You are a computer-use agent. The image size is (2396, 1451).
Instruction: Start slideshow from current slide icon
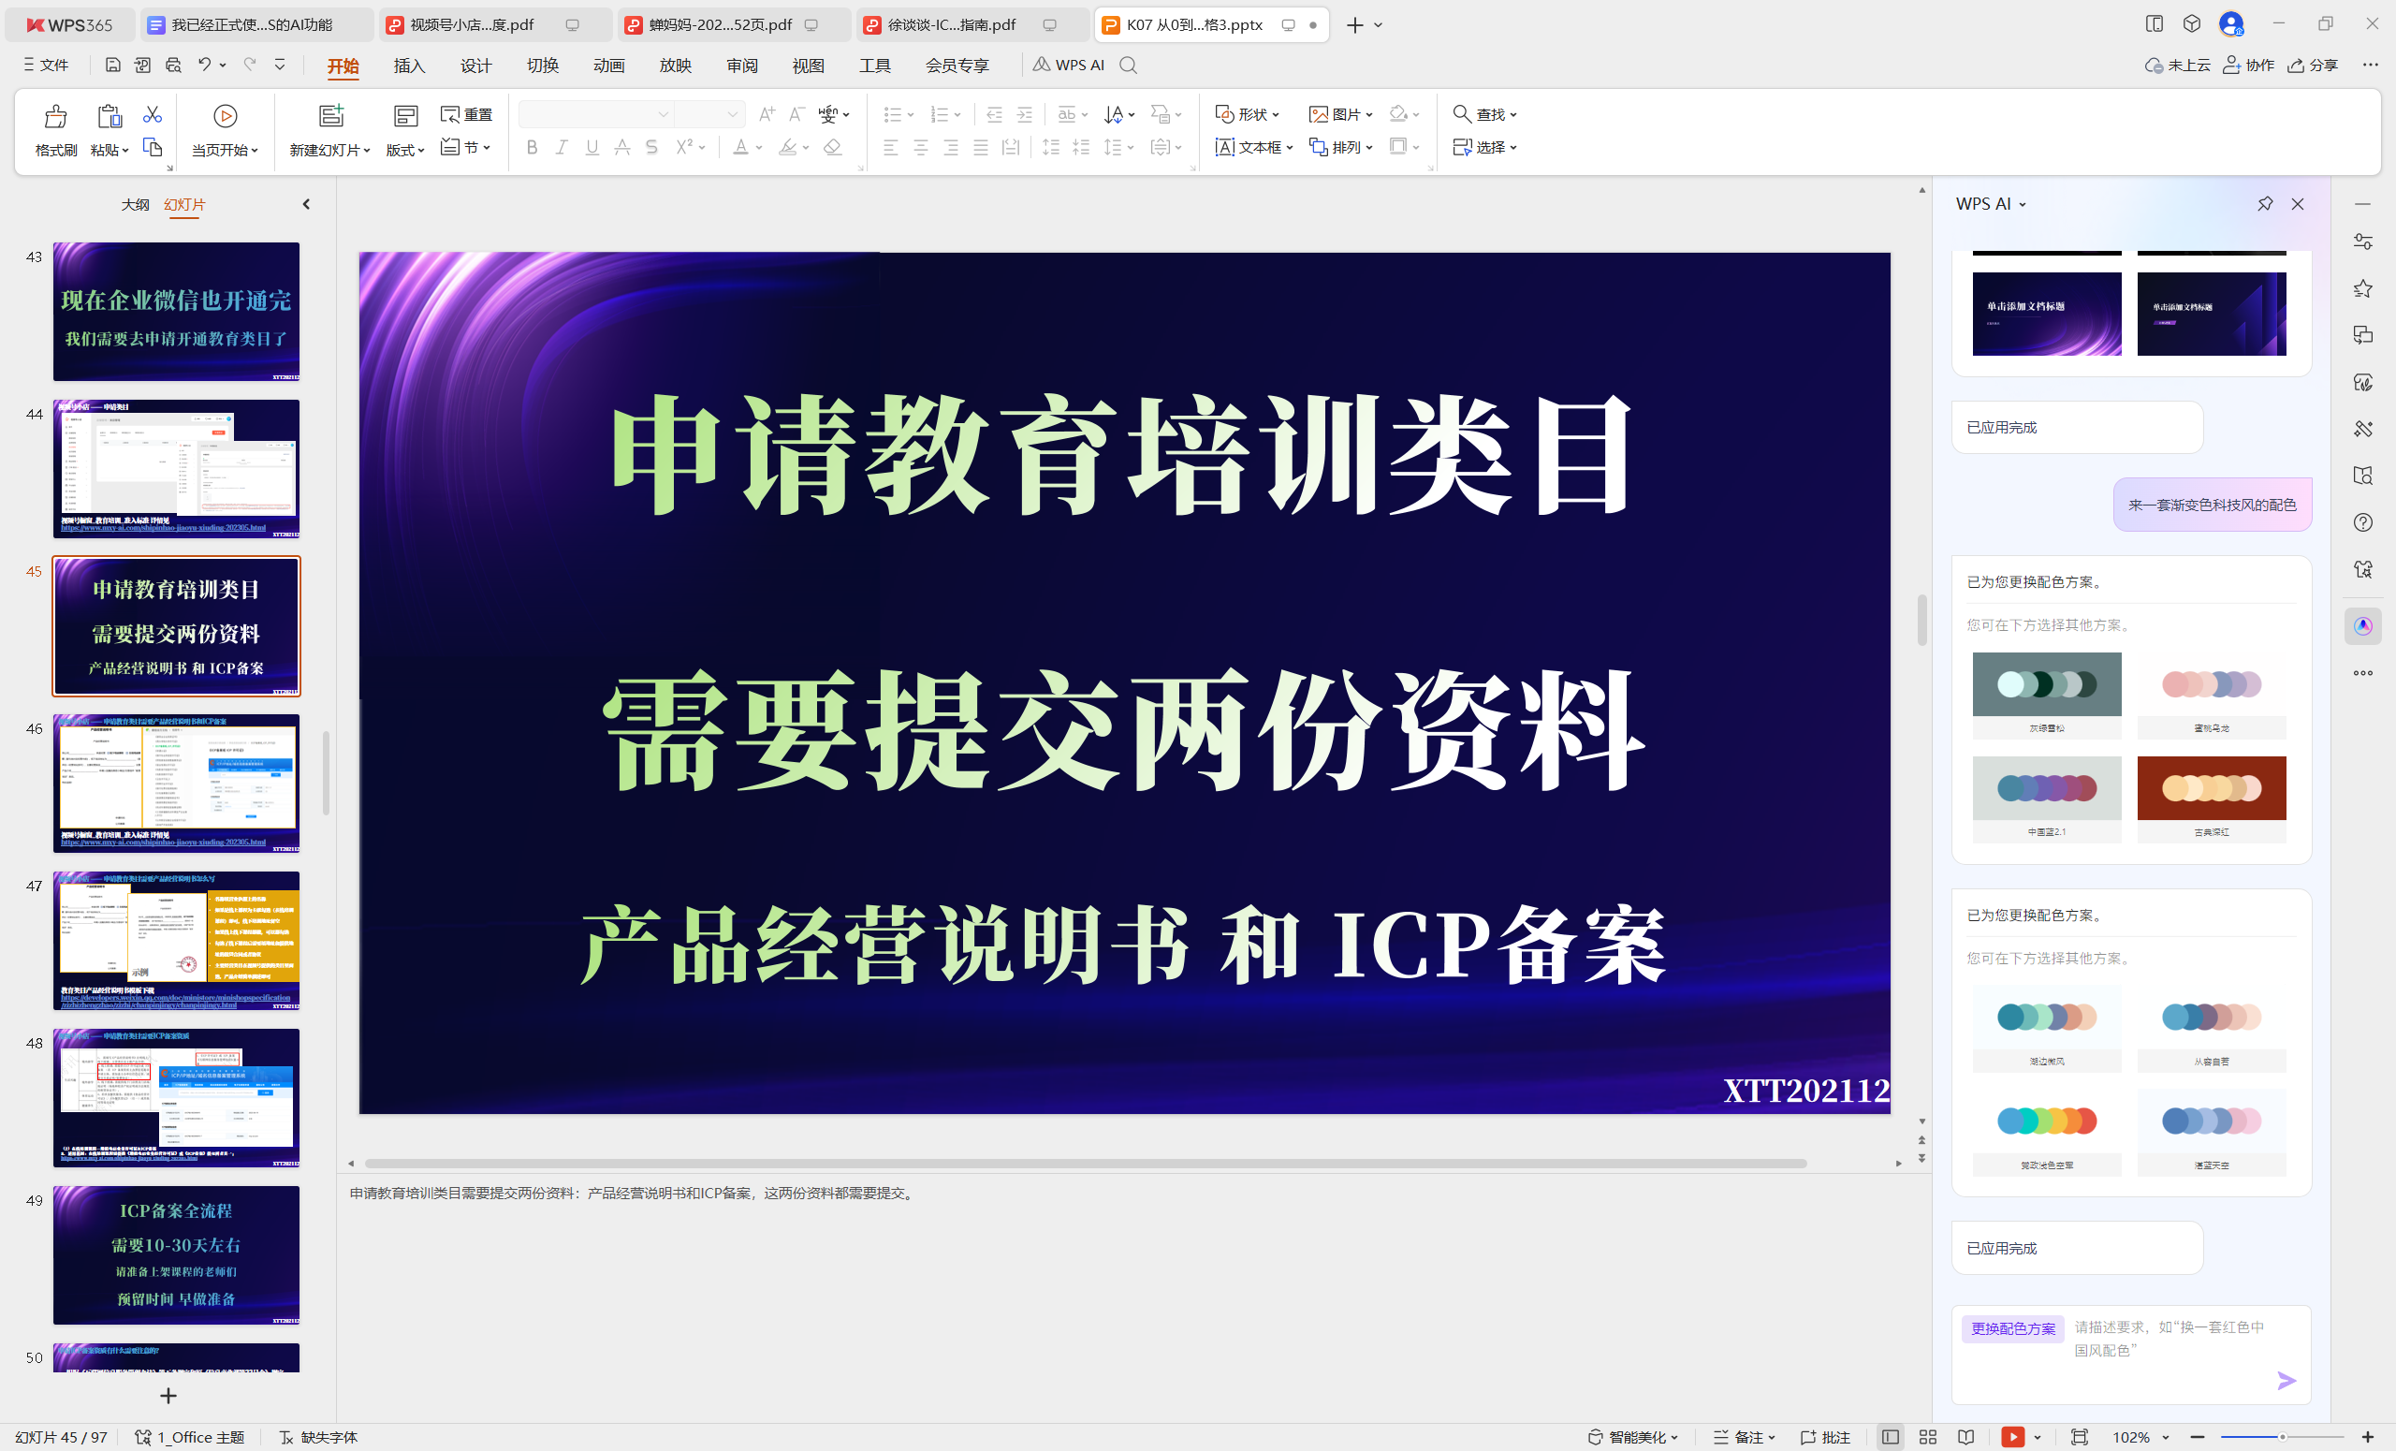pyautogui.click(x=225, y=117)
